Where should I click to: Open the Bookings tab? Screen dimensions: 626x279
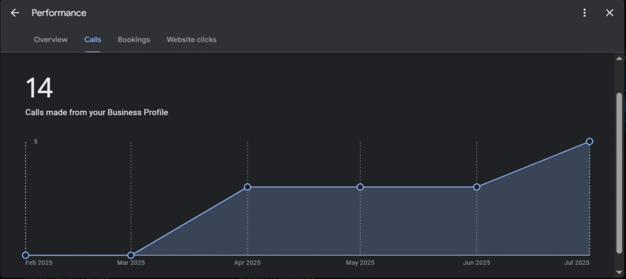[134, 40]
